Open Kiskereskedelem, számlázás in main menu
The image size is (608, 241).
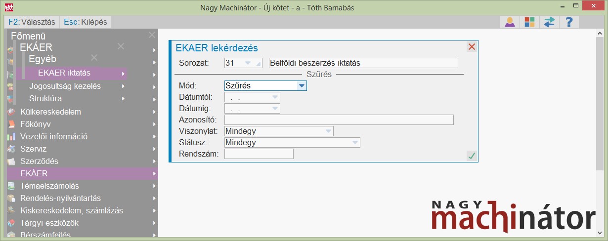82,211
